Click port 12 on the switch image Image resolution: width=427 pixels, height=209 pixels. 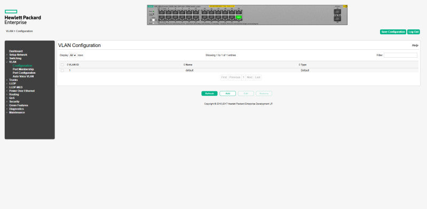click(196, 18)
